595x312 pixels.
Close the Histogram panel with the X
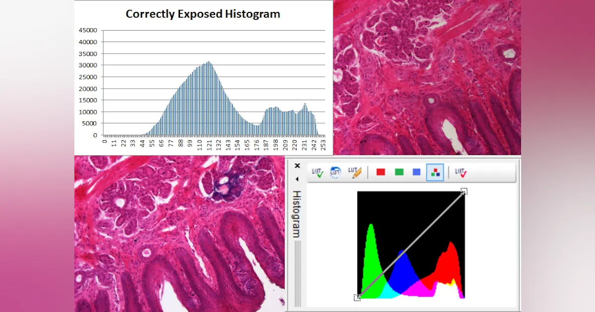[x=297, y=166]
